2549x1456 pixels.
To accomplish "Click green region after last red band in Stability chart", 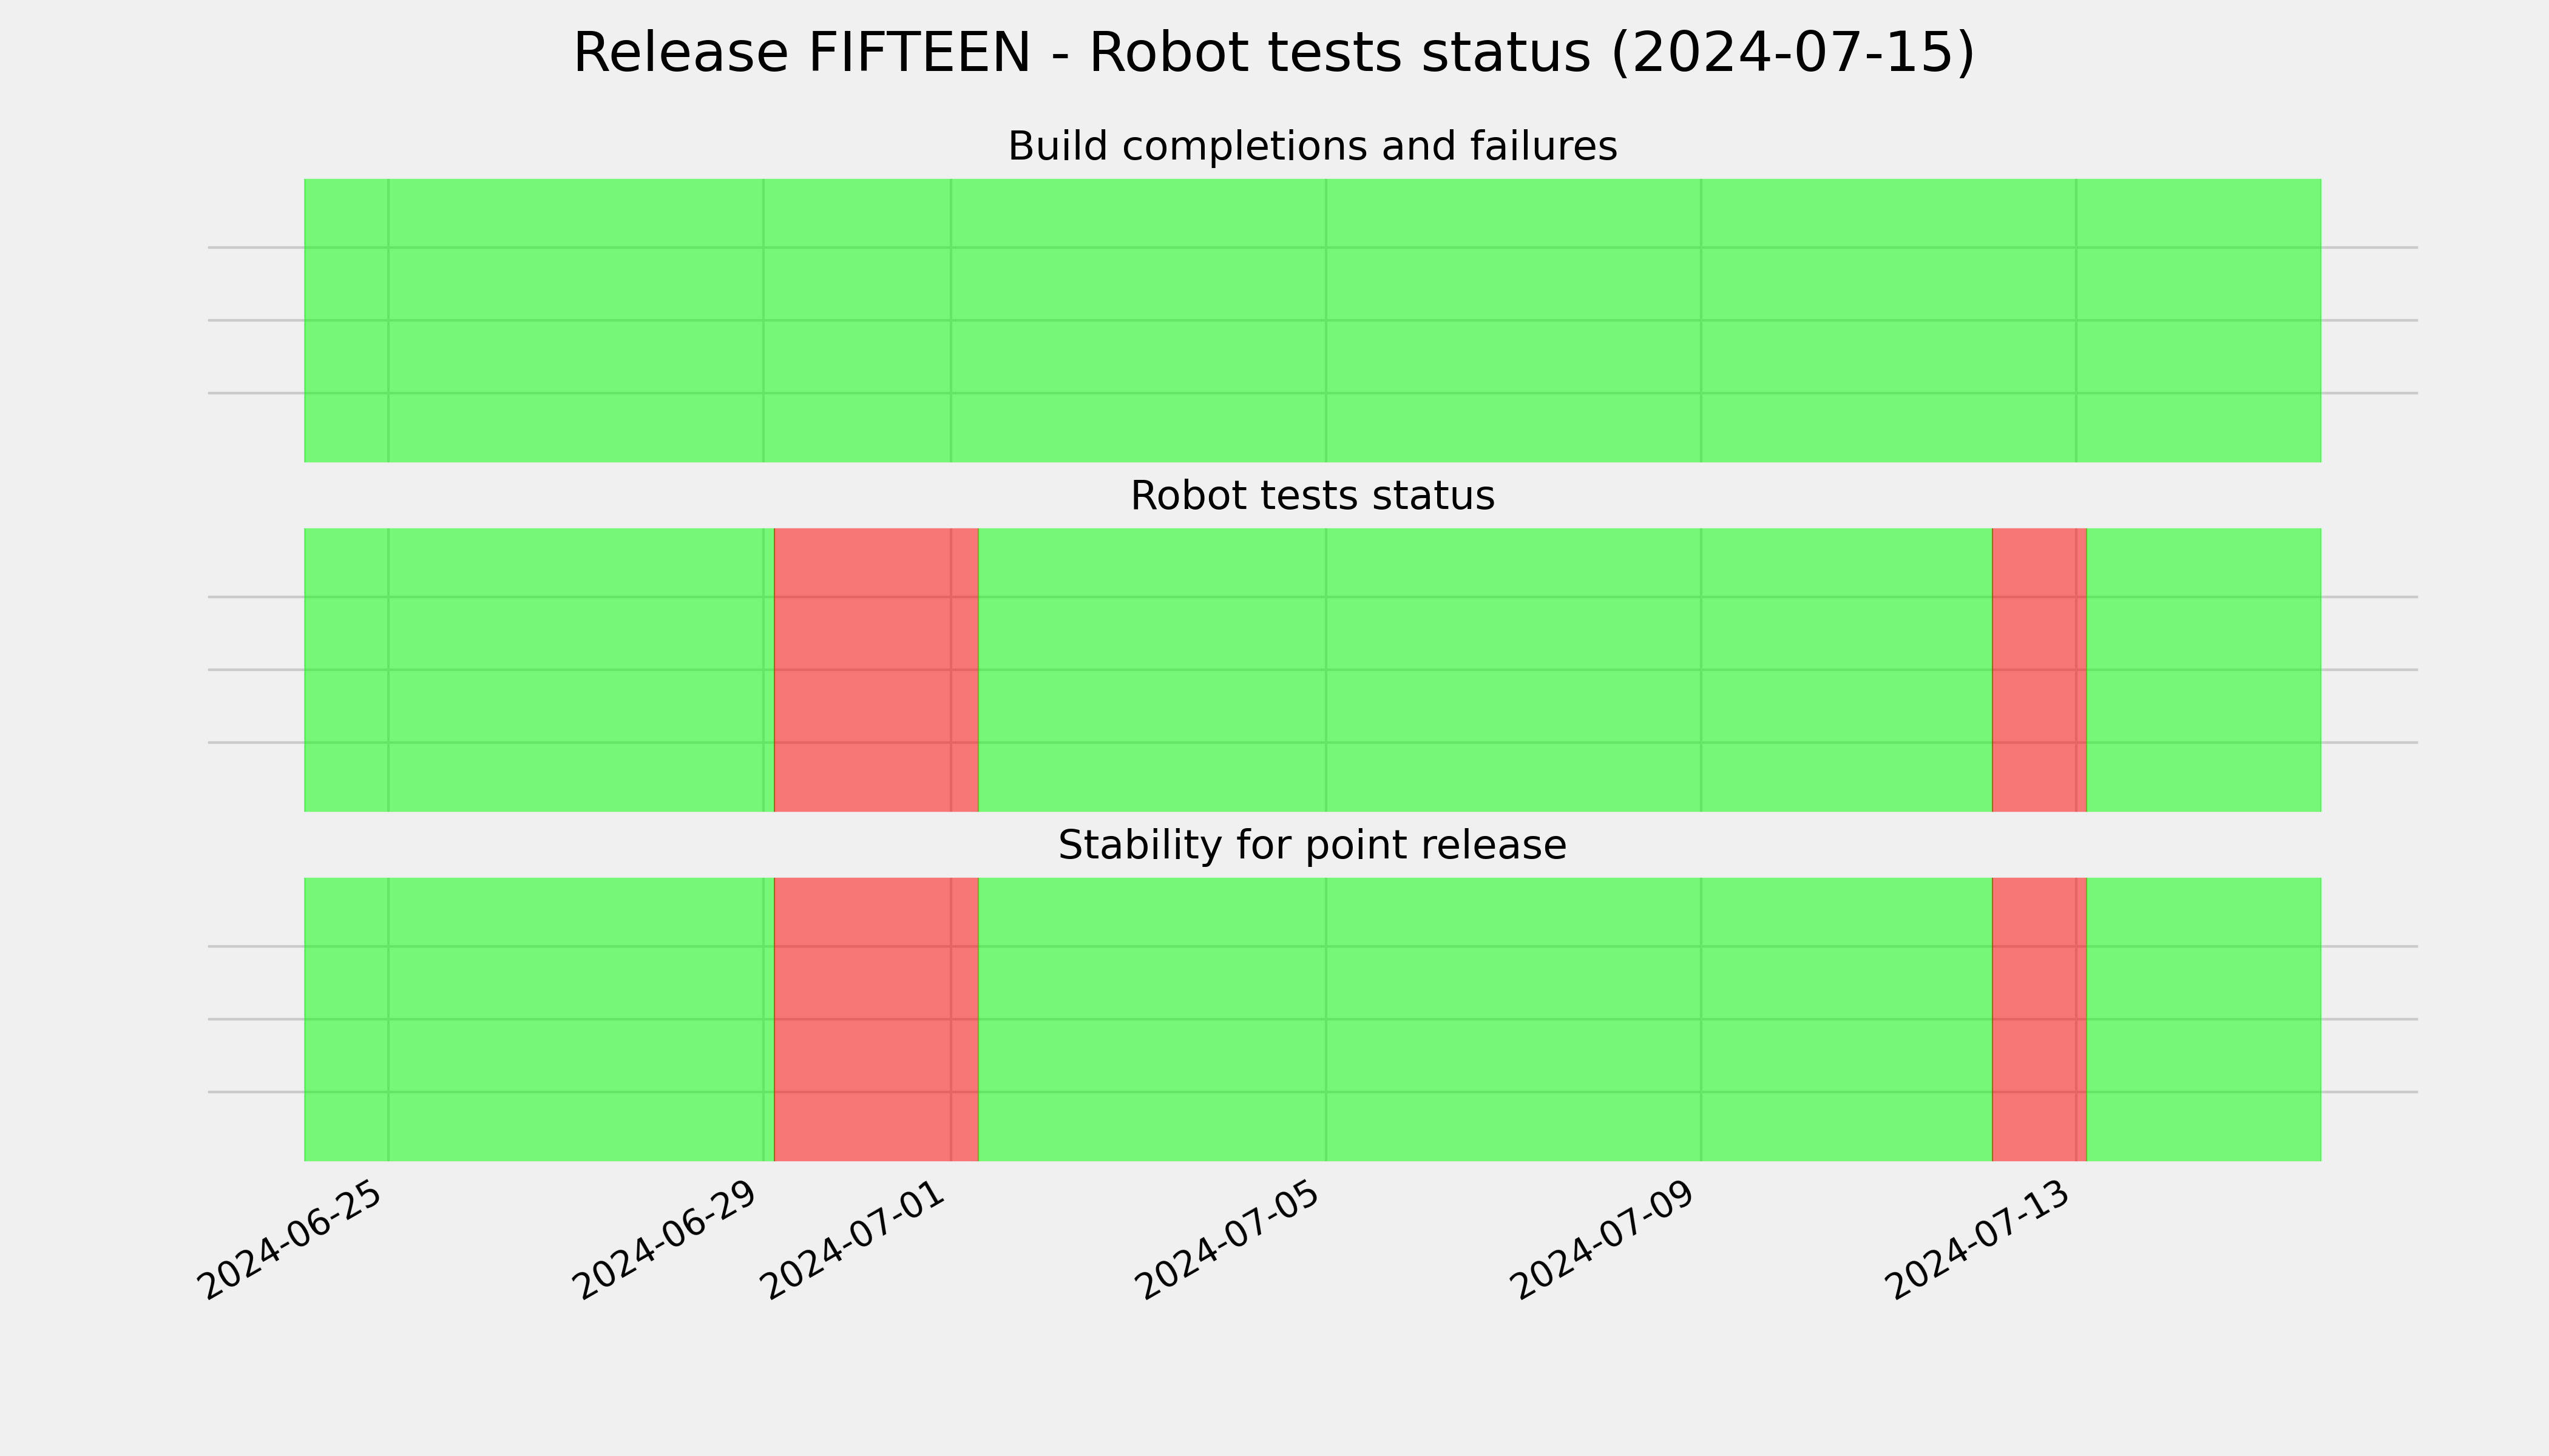I will pyautogui.click(x=2204, y=1019).
